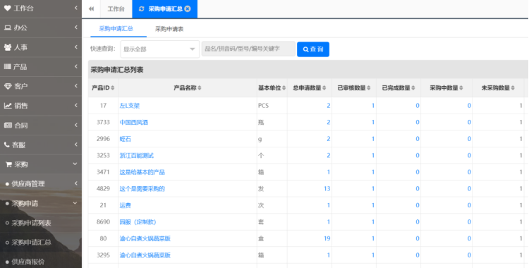
Task: Expand the 客户 sidebar menu chevron
Action: [x=76, y=86]
